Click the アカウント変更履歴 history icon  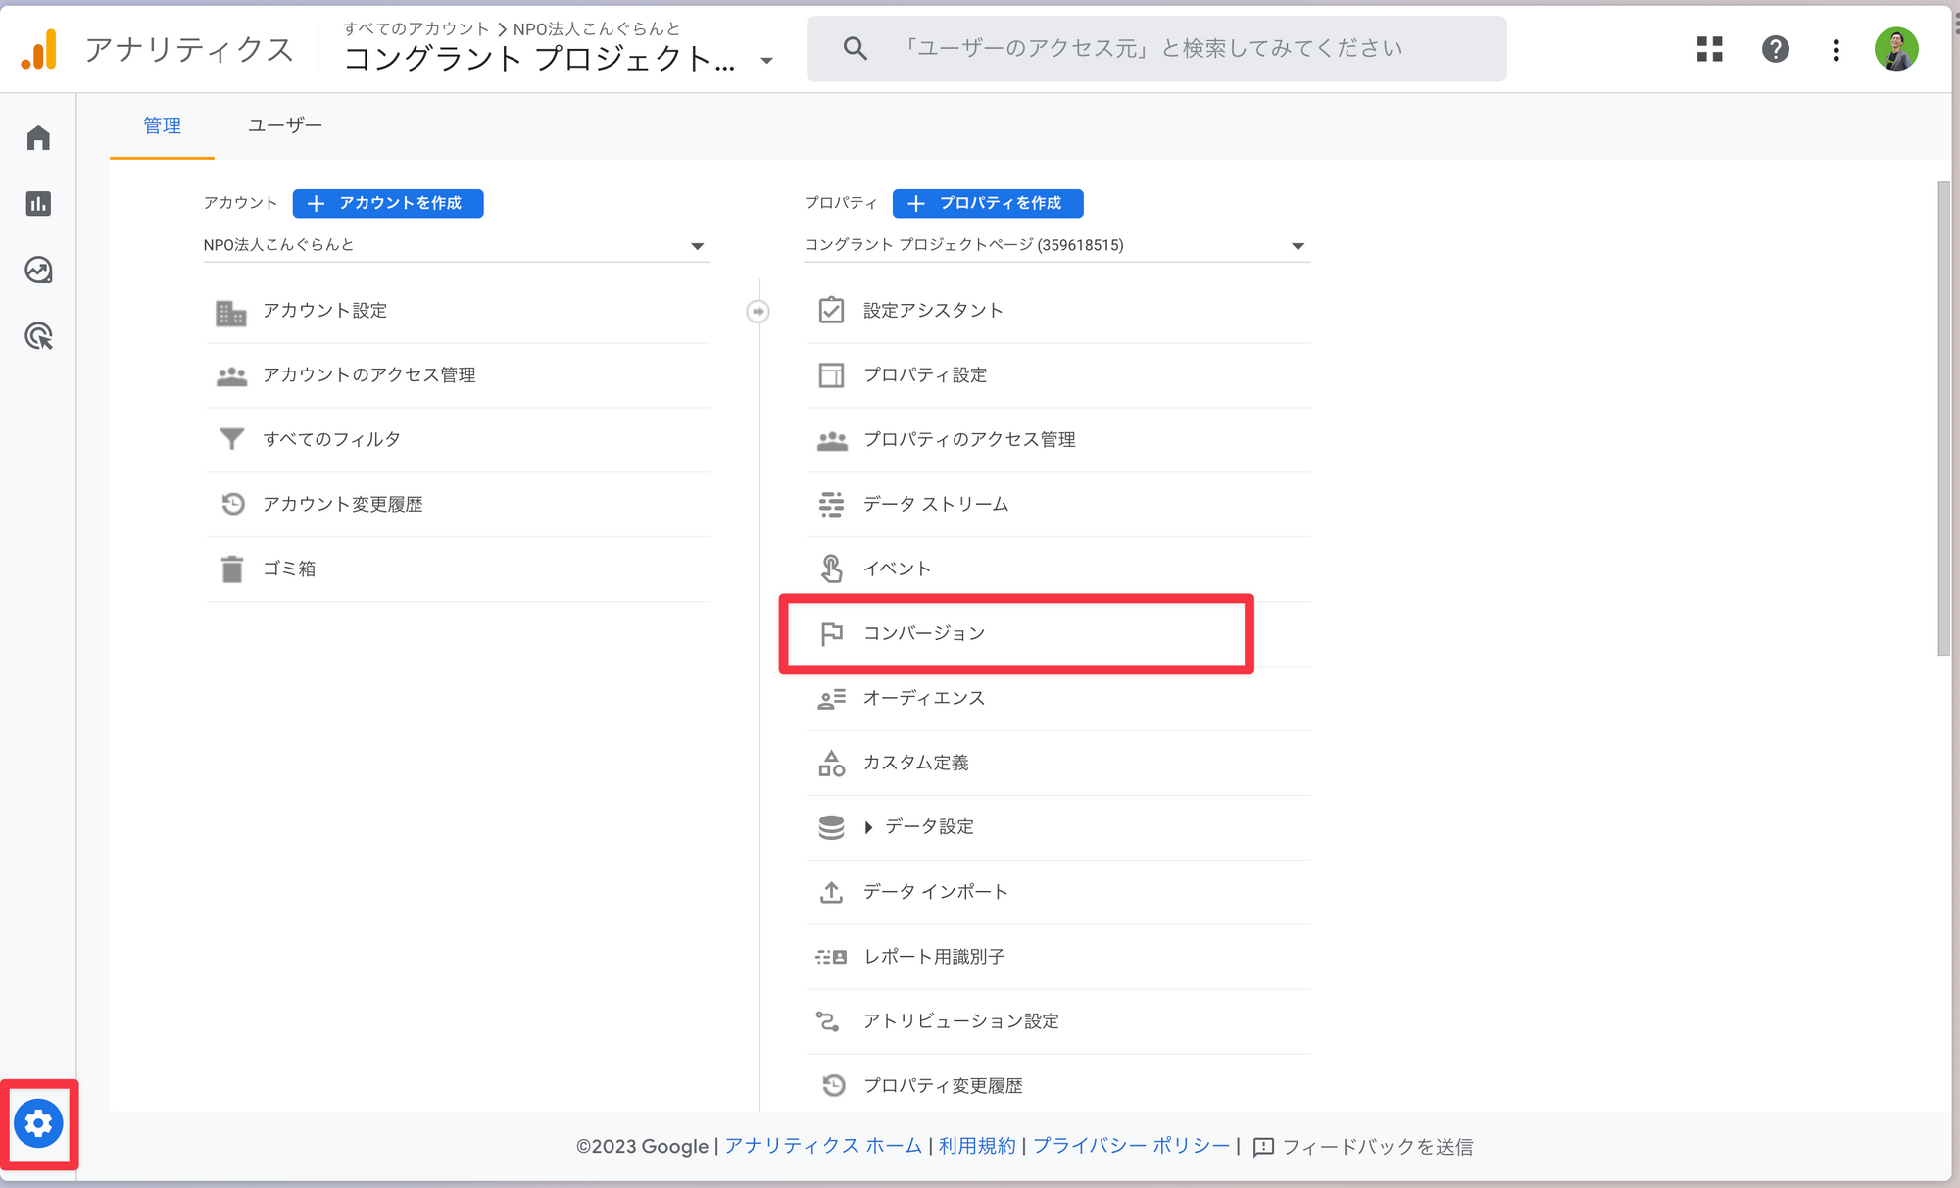click(x=232, y=504)
